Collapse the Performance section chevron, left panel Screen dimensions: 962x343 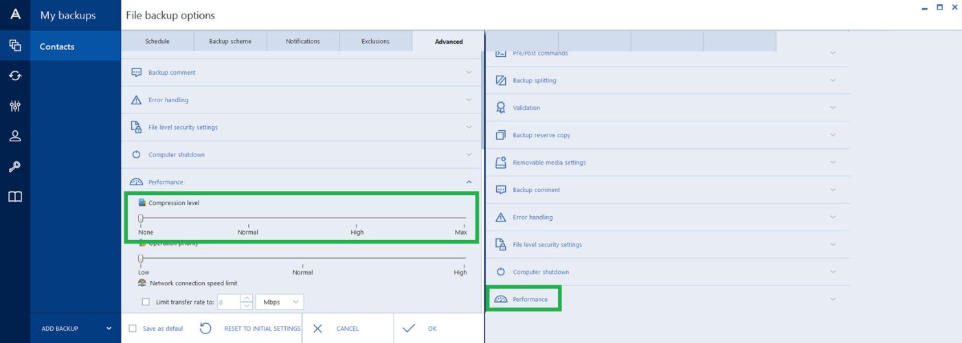[x=469, y=182]
